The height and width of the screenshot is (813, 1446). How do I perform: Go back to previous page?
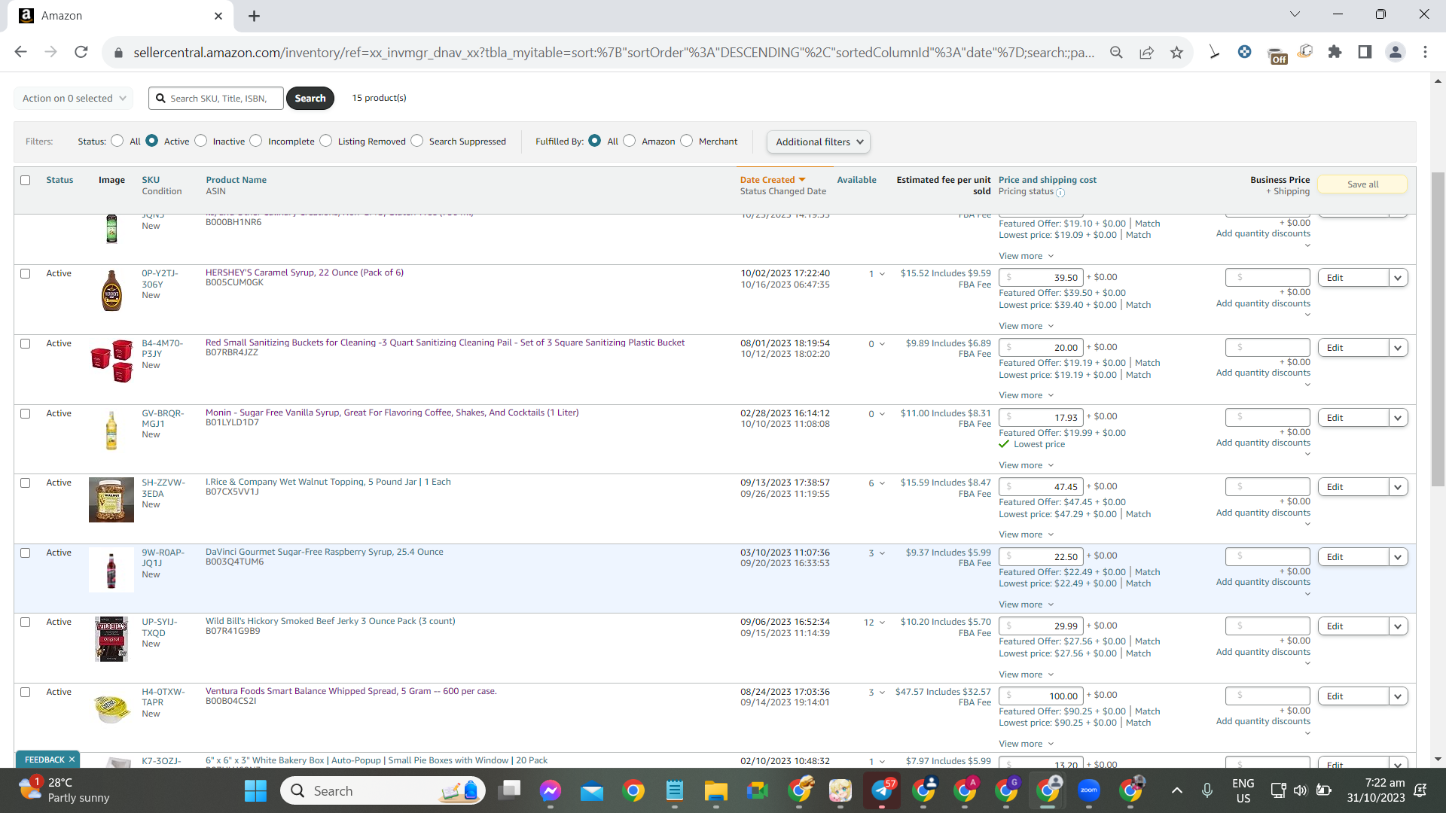point(20,52)
